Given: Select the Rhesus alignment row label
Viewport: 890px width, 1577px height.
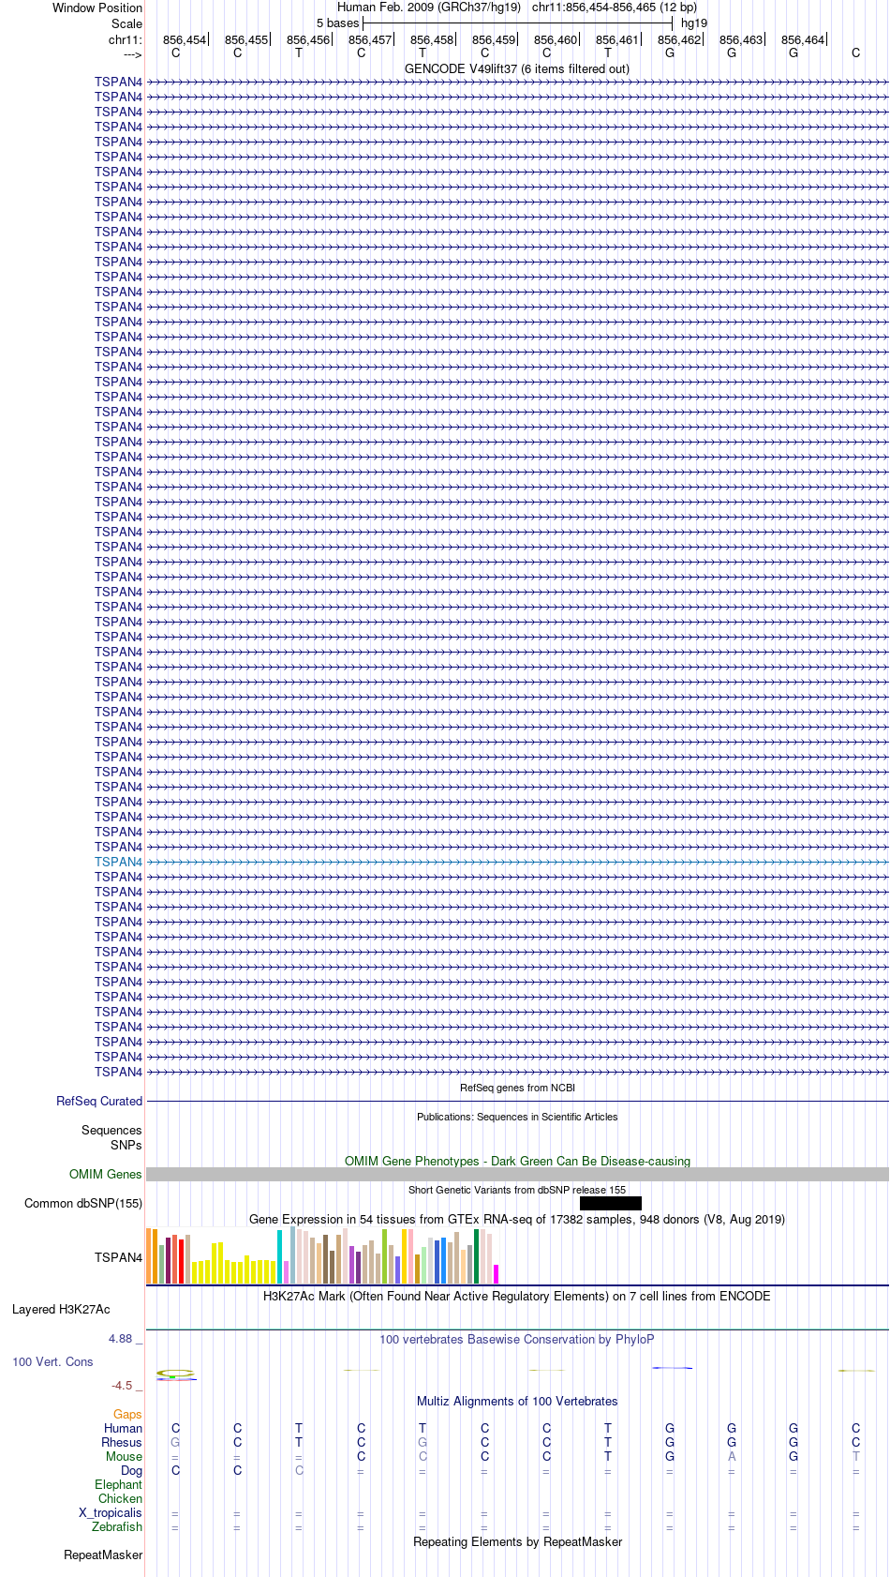Looking at the screenshot, I should 122,1443.
